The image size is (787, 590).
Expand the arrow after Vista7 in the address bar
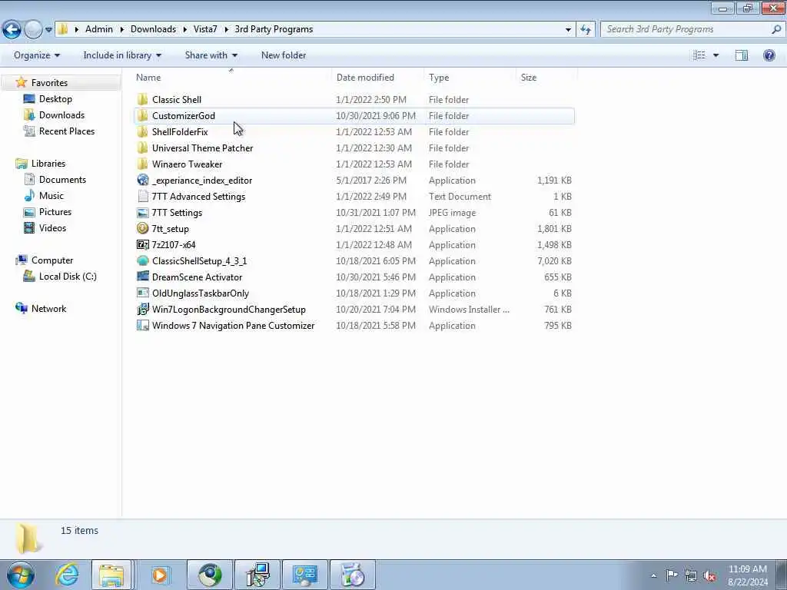coord(226,30)
